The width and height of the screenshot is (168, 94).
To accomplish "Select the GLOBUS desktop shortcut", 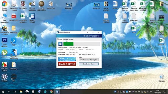I will coord(4,78).
